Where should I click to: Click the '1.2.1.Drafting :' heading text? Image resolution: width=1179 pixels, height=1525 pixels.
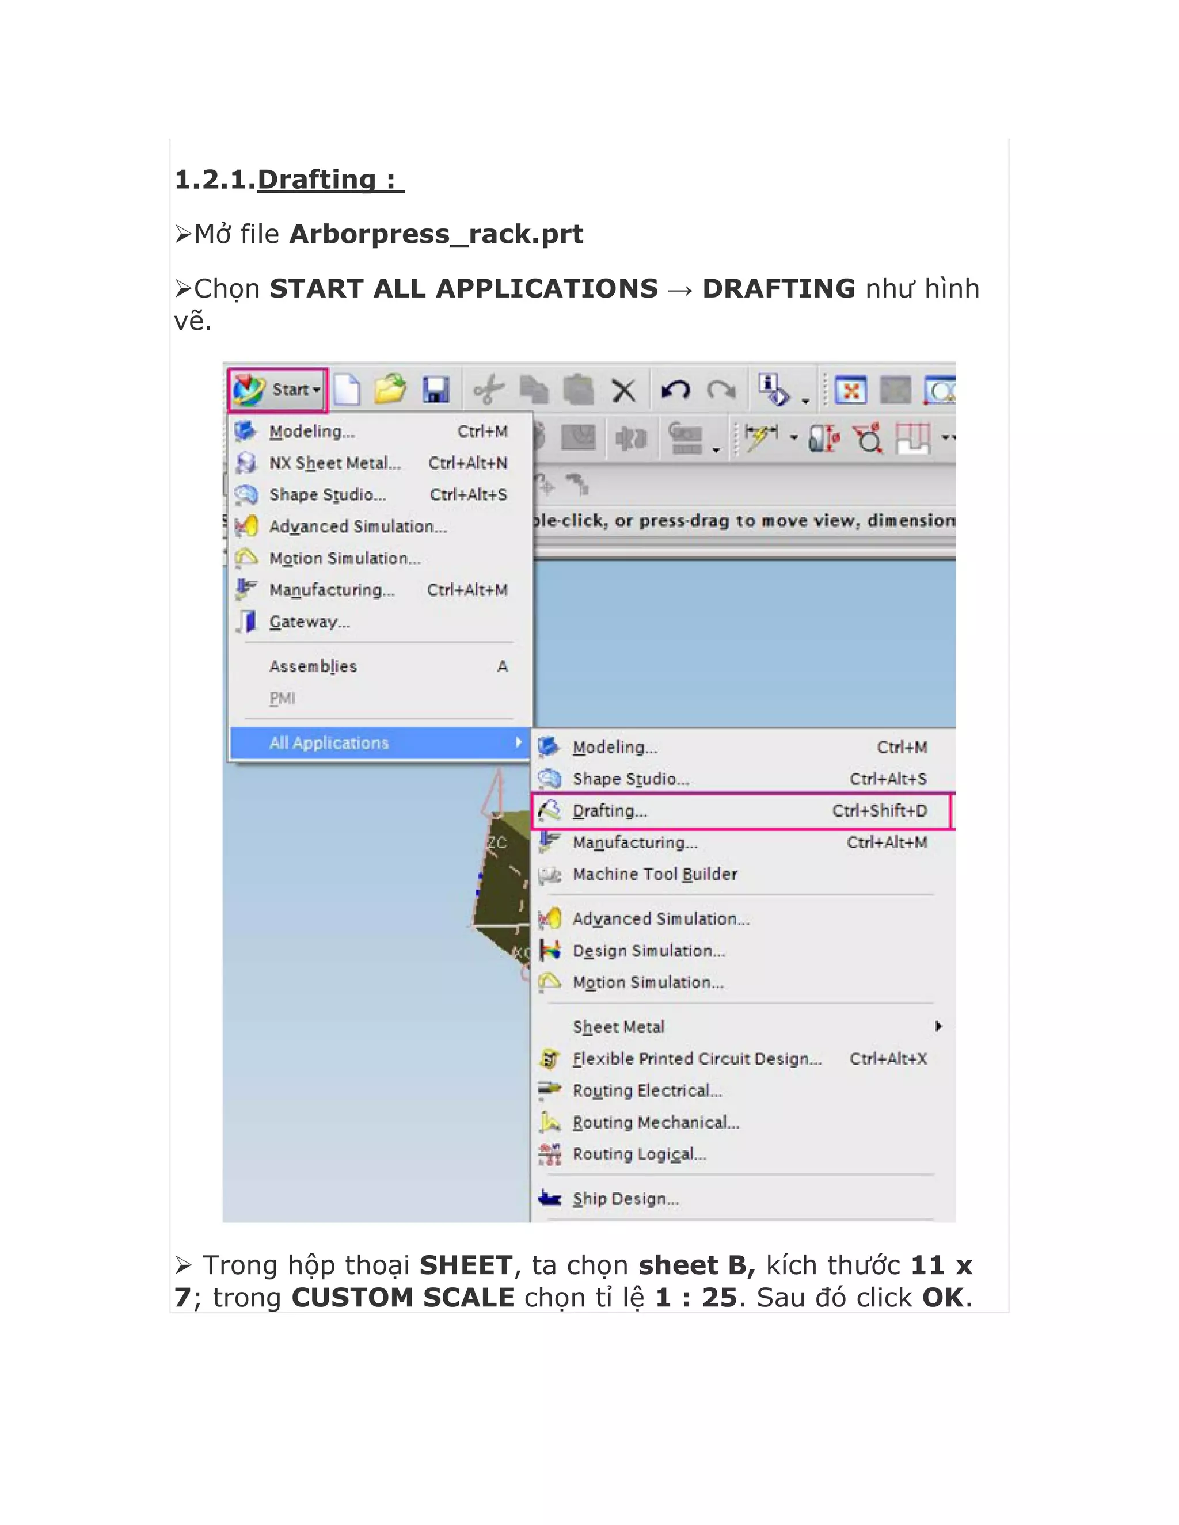click(x=289, y=180)
